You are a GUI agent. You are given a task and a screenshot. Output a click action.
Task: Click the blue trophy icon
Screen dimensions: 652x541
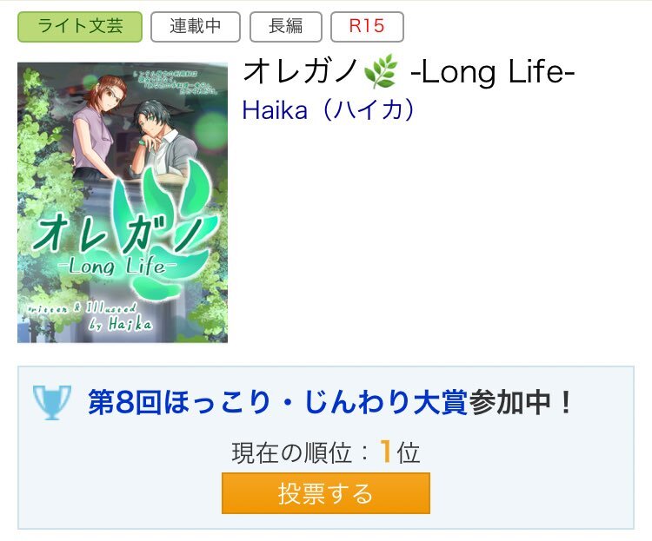point(52,402)
